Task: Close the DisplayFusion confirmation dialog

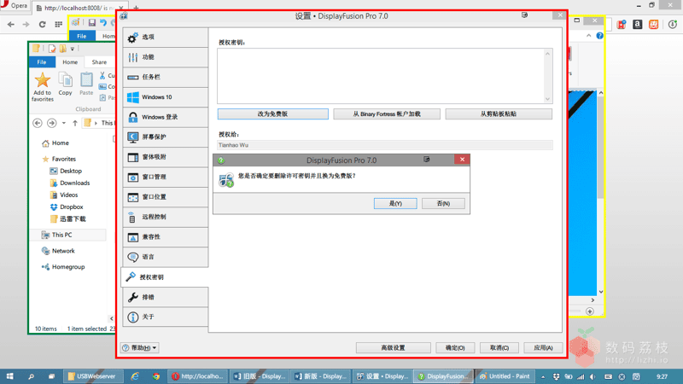Action: point(462,160)
